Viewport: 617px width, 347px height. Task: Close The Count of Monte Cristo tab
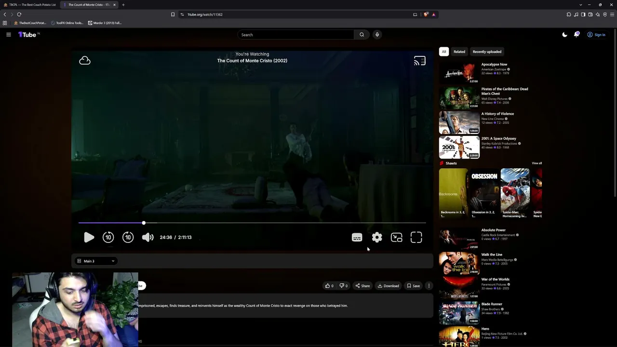[x=114, y=5]
